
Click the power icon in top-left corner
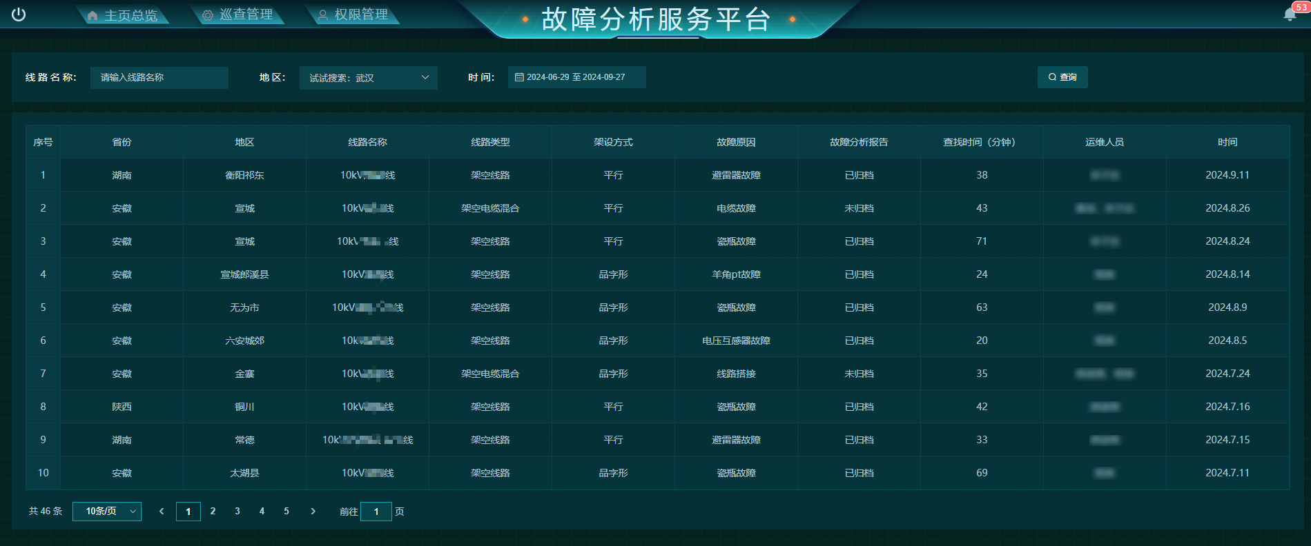point(19,14)
